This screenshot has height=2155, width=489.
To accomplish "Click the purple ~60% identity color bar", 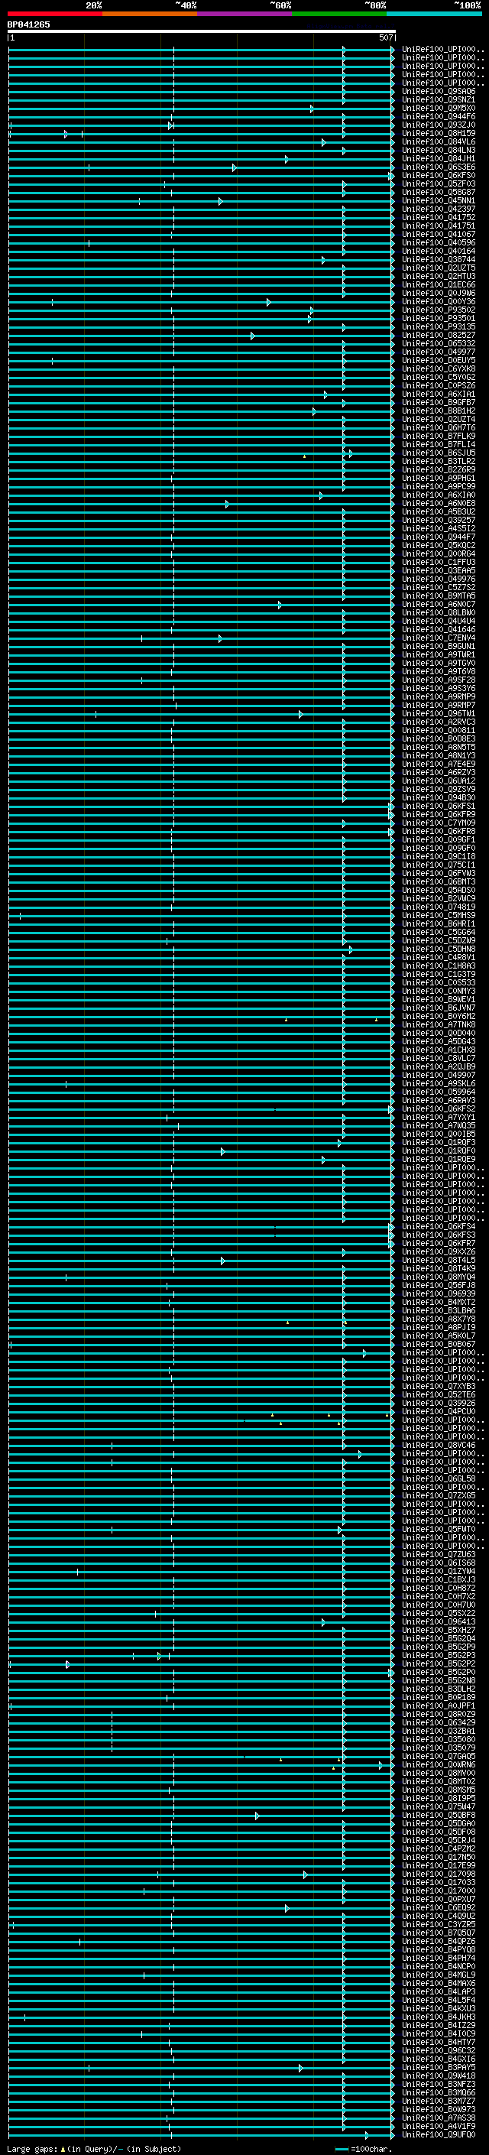I will 245,14.
